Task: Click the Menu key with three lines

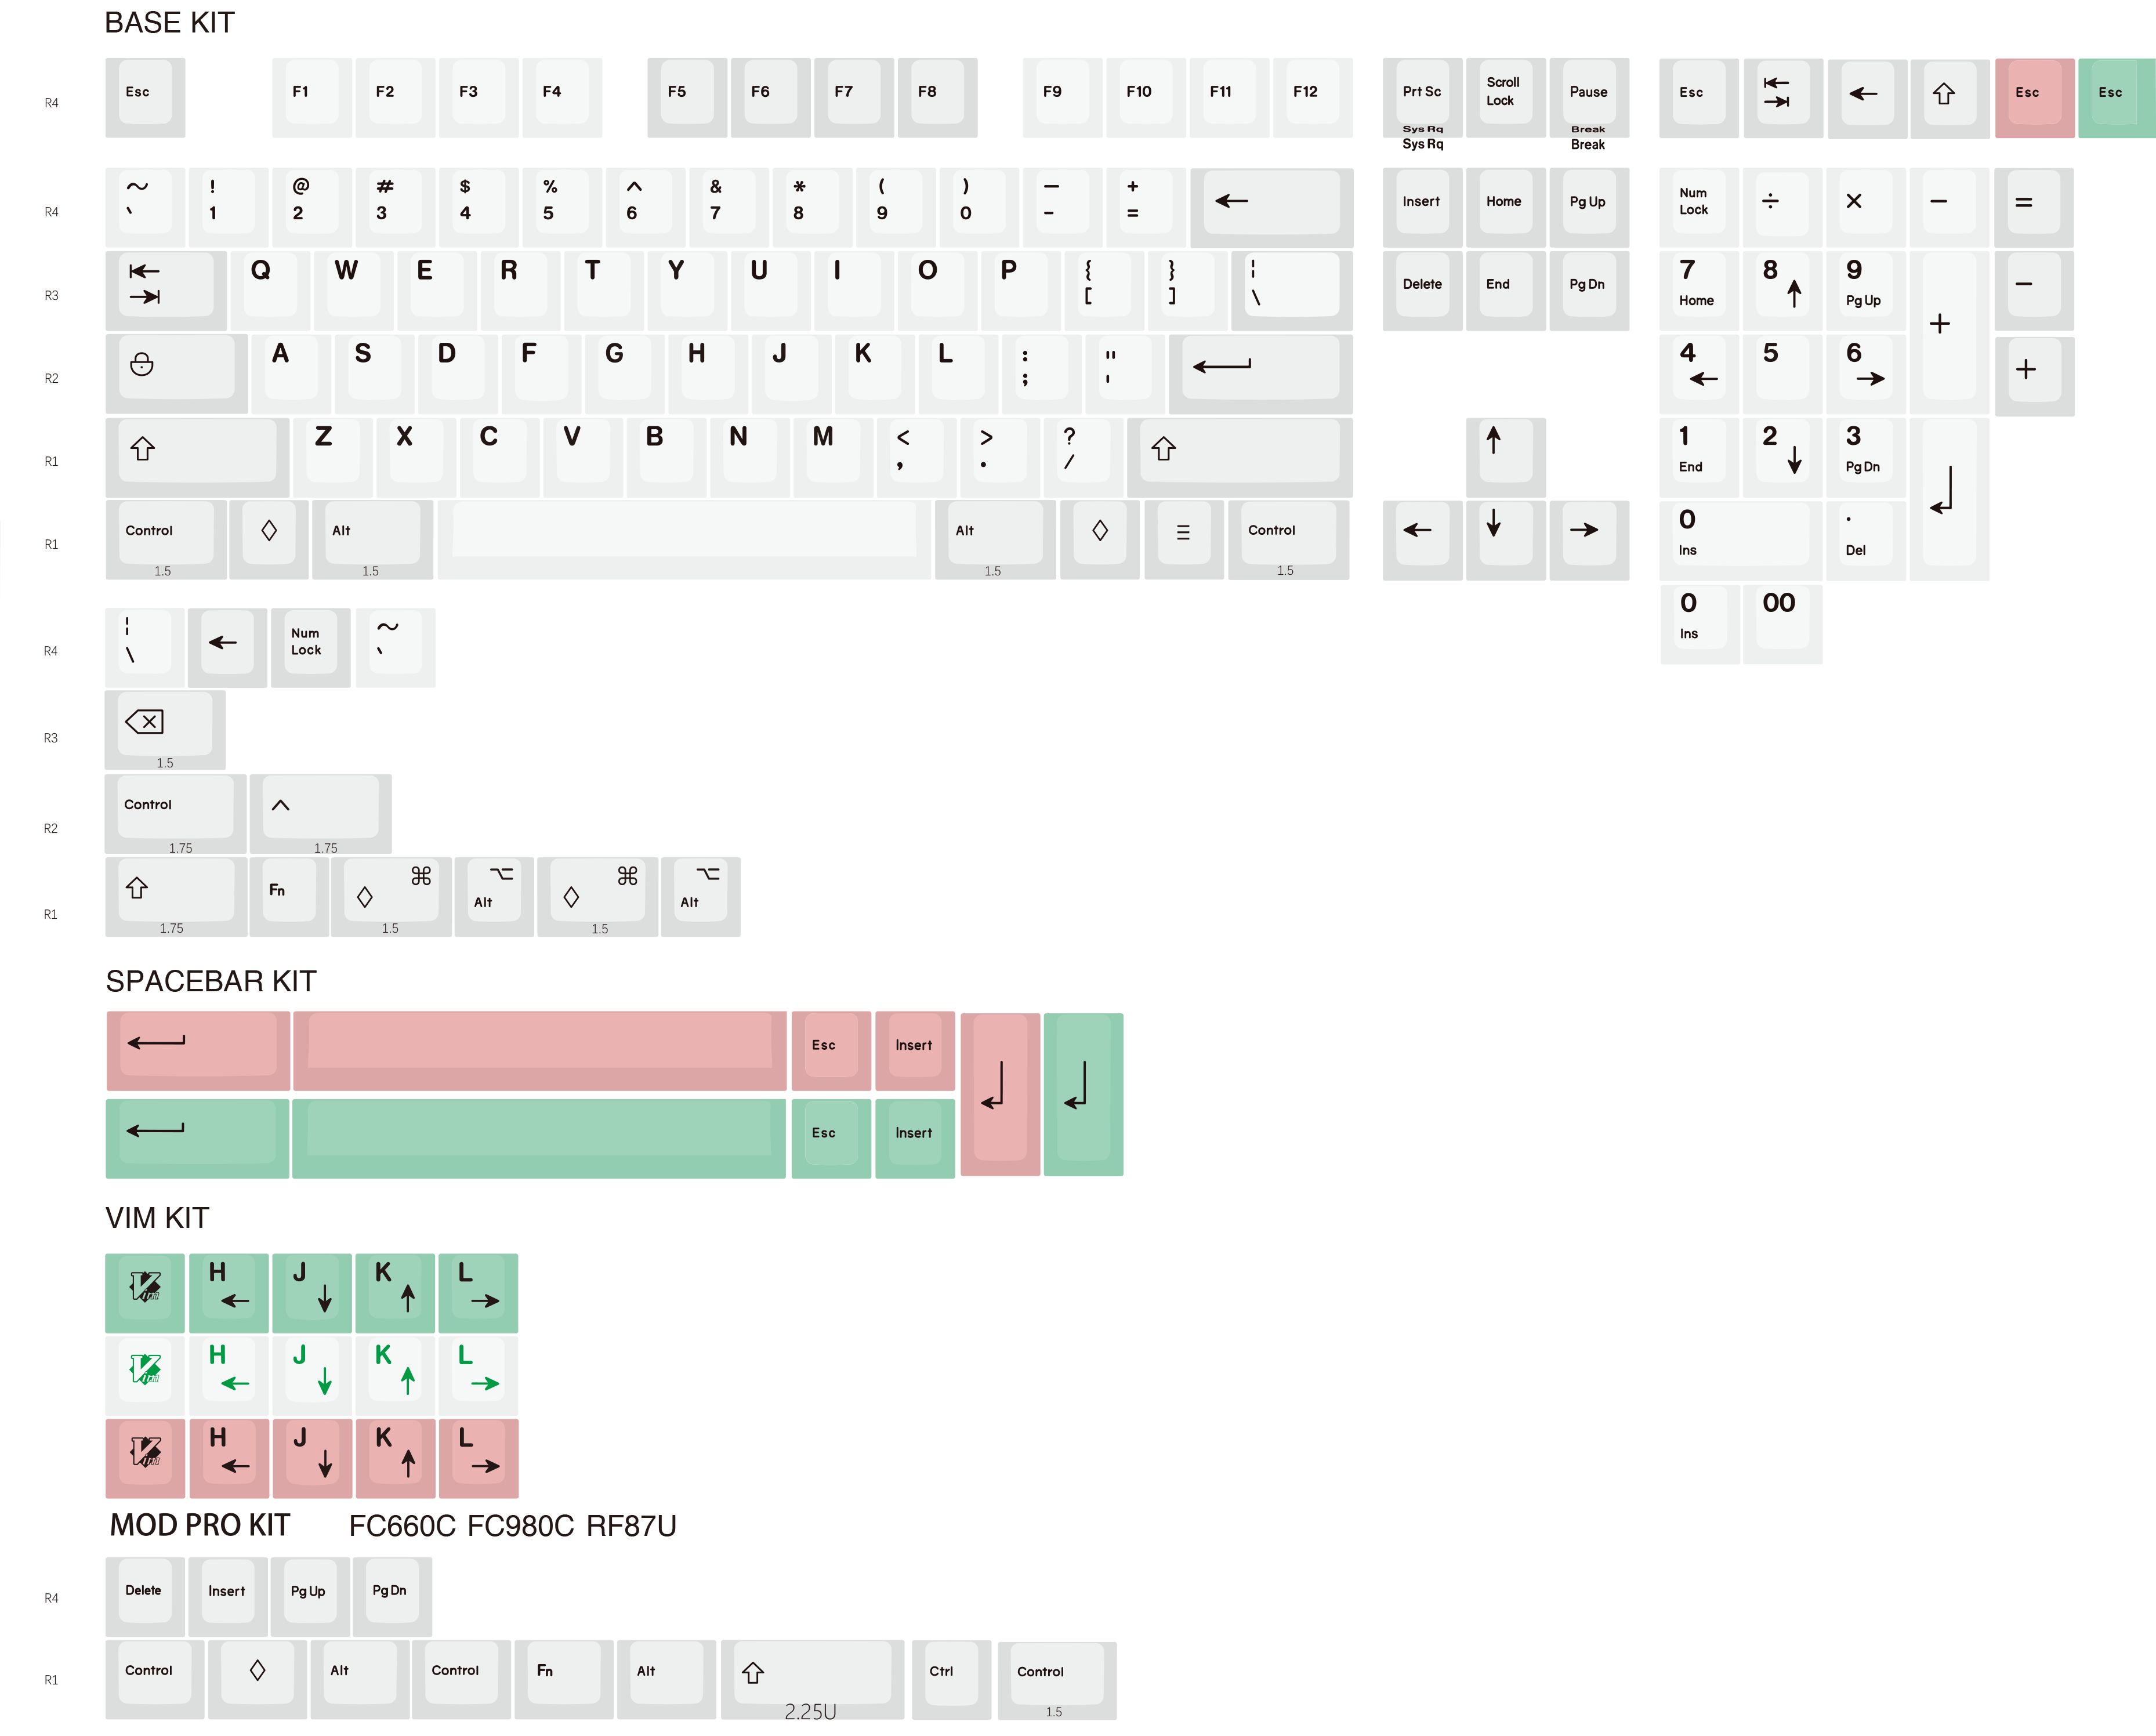Action: tap(1183, 540)
